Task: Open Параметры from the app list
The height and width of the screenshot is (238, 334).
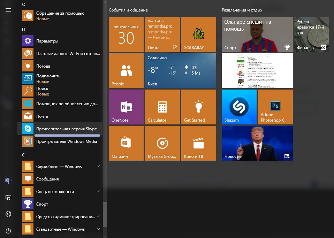Action: tap(60, 41)
